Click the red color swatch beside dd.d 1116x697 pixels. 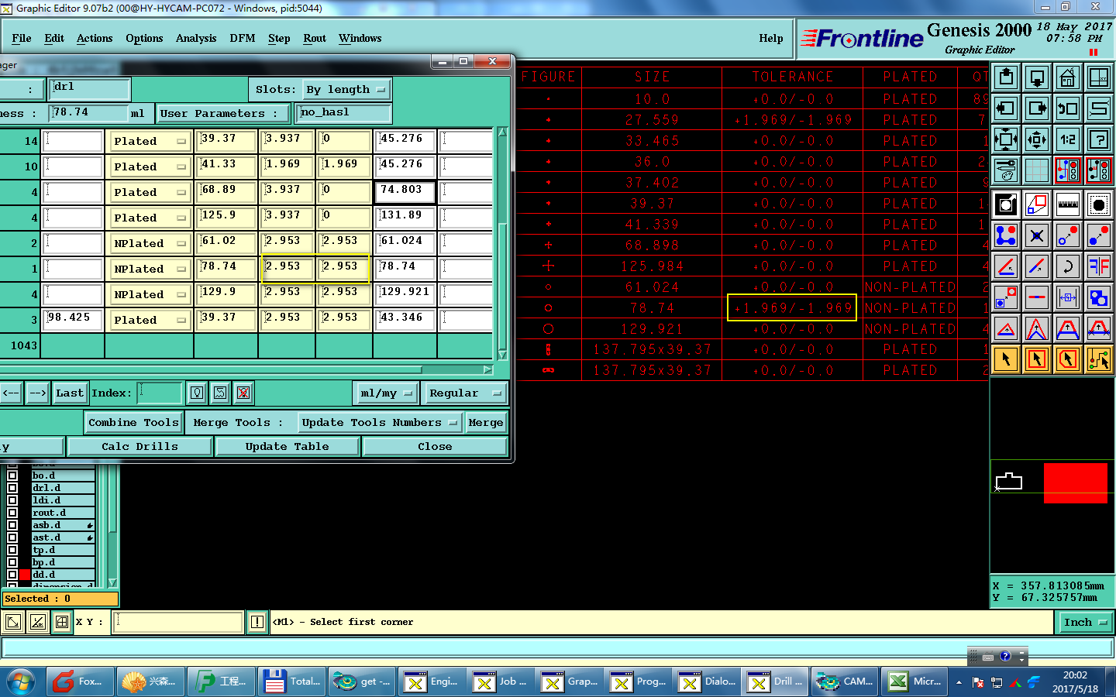point(25,575)
